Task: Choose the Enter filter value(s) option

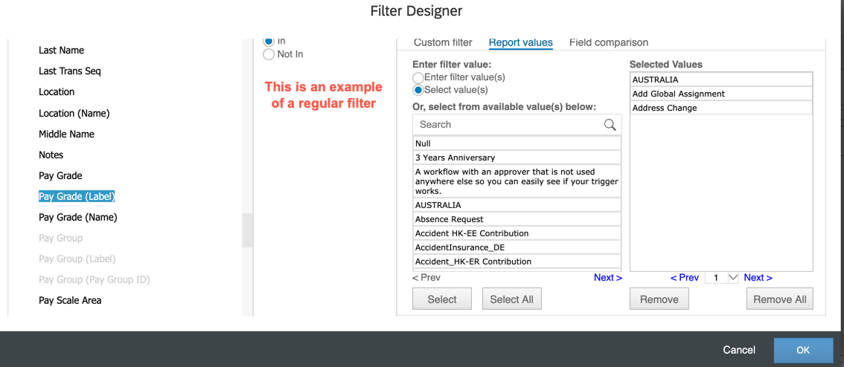Action: point(418,77)
